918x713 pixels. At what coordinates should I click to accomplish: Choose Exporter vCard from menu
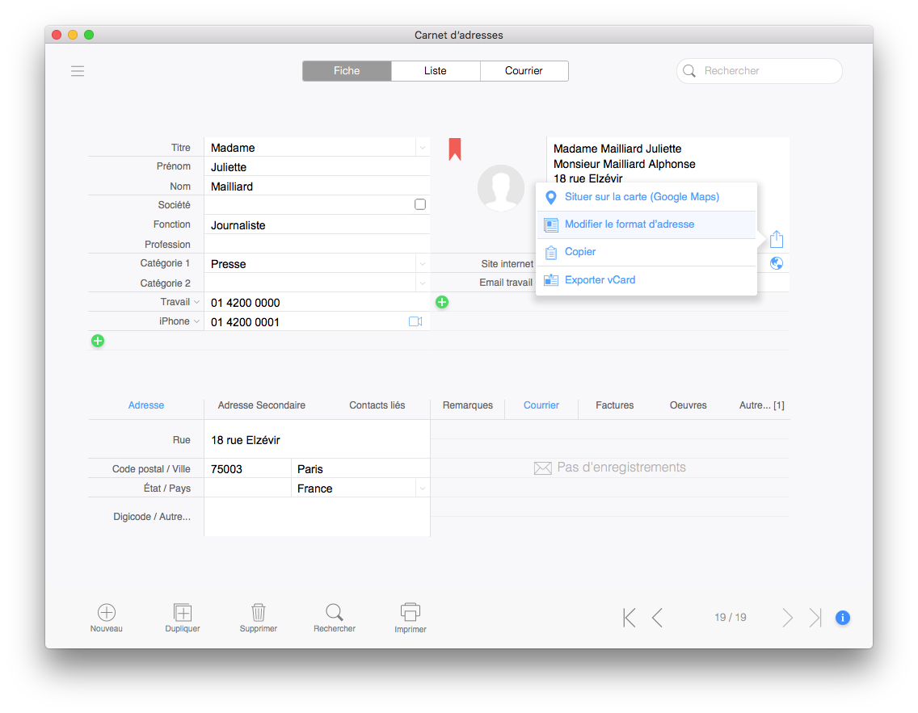pyautogui.click(x=600, y=280)
